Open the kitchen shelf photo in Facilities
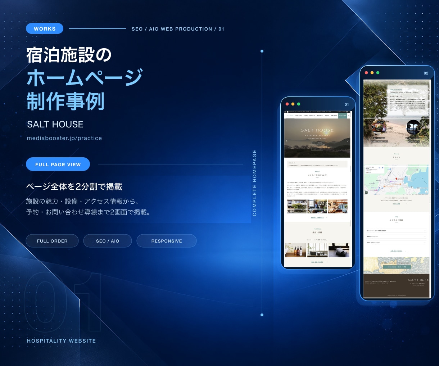Image resolution: width=439 pixels, height=366 pixels. [317, 250]
